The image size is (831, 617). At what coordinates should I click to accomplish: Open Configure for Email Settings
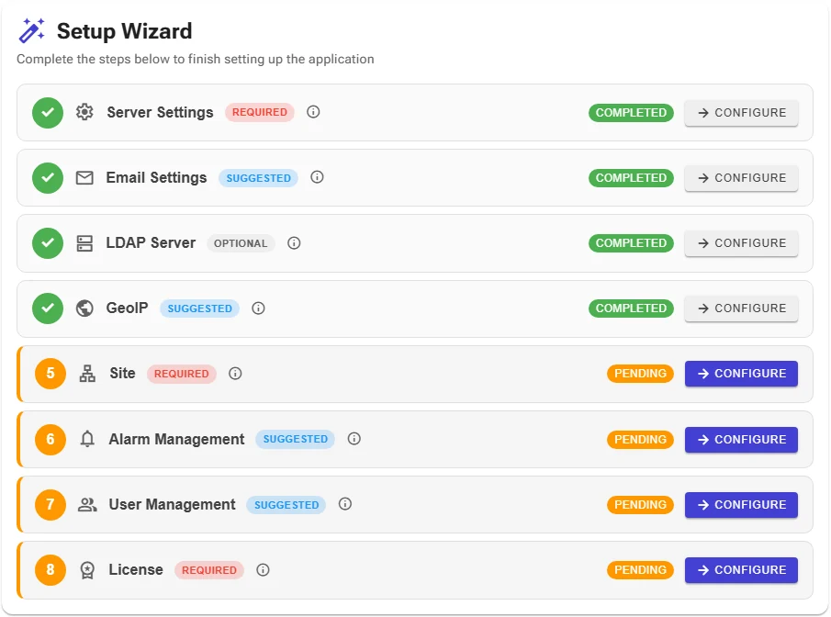click(x=741, y=178)
